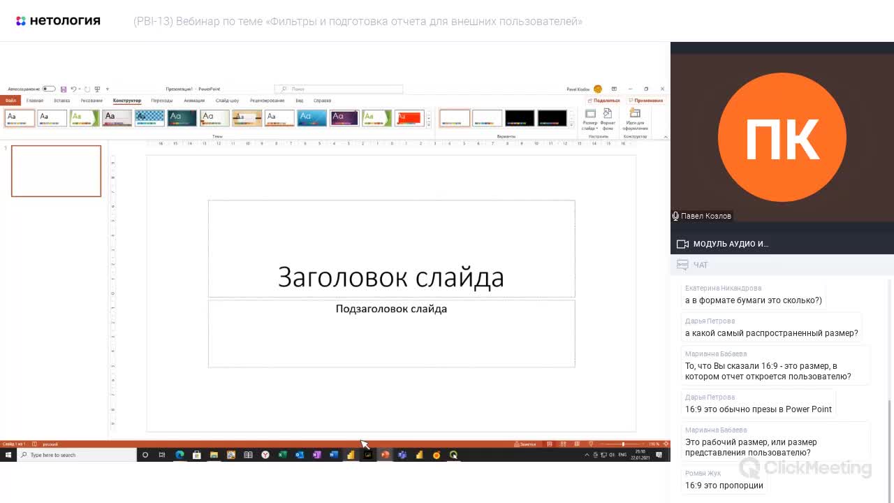The height and width of the screenshot is (503, 894).
Task: Select the first white Office theme thumbnail
Action: click(x=20, y=118)
